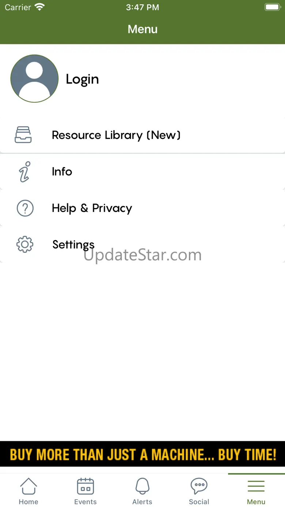The height and width of the screenshot is (507, 285).
Task: Tap the Alerts bell icon
Action: click(x=142, y=486)
